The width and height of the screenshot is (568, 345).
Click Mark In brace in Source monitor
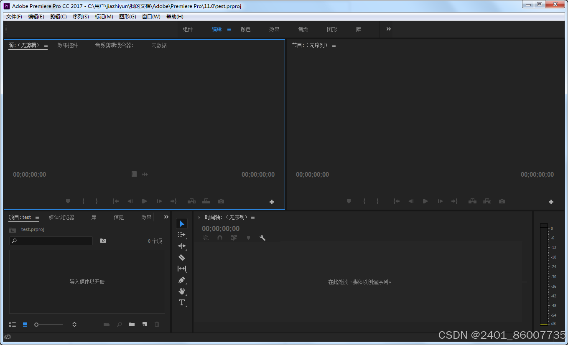[84, 201]
